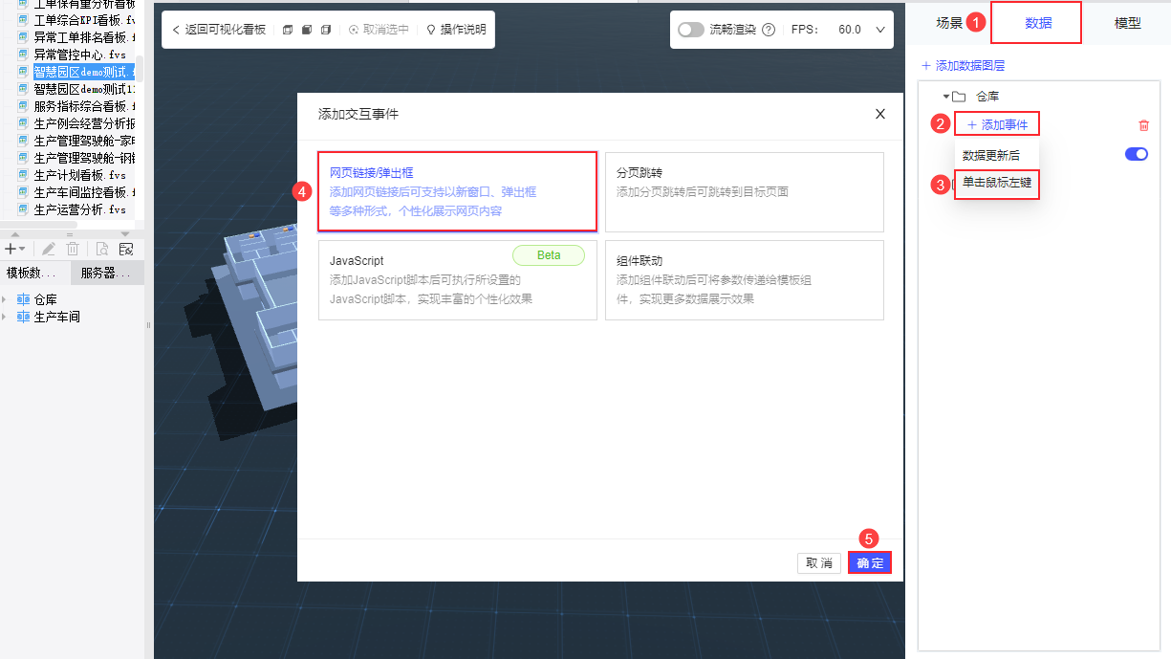Click the 生产车间 dataset icon
The image size is (1171, 659).
tap(24, 317)
